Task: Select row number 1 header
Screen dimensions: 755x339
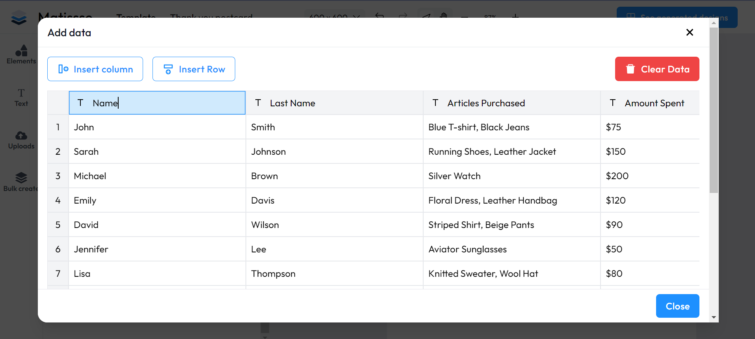Action: (58, 127)
